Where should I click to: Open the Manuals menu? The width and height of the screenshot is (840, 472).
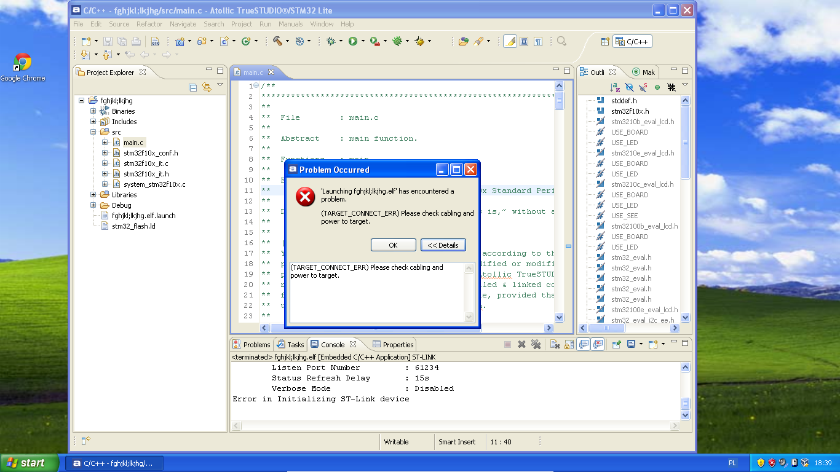[290, 24]
